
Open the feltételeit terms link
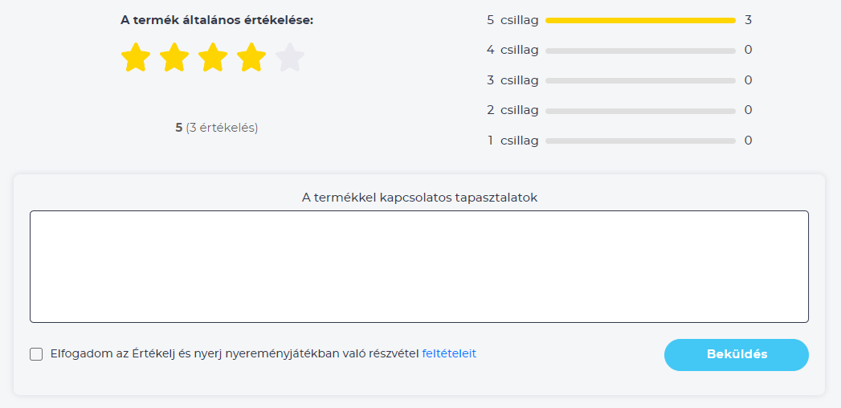tap(449, 354)
